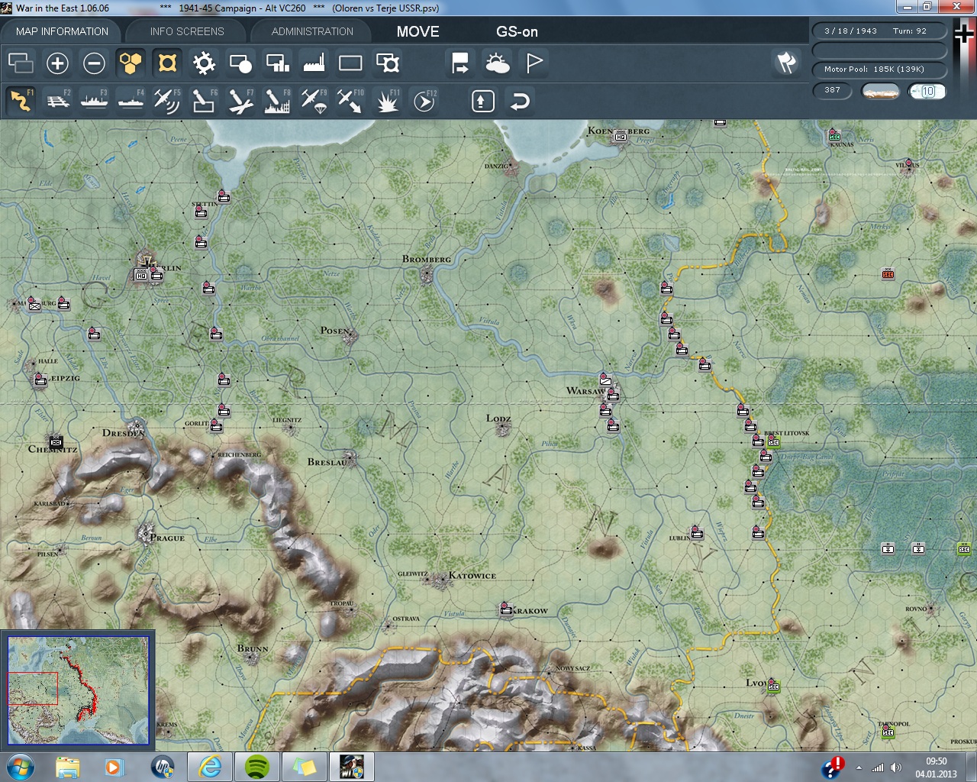This screenshot has width=977, height=782.
Task: Zoom out the map with minus icon
Action: (x=94, y=63)
